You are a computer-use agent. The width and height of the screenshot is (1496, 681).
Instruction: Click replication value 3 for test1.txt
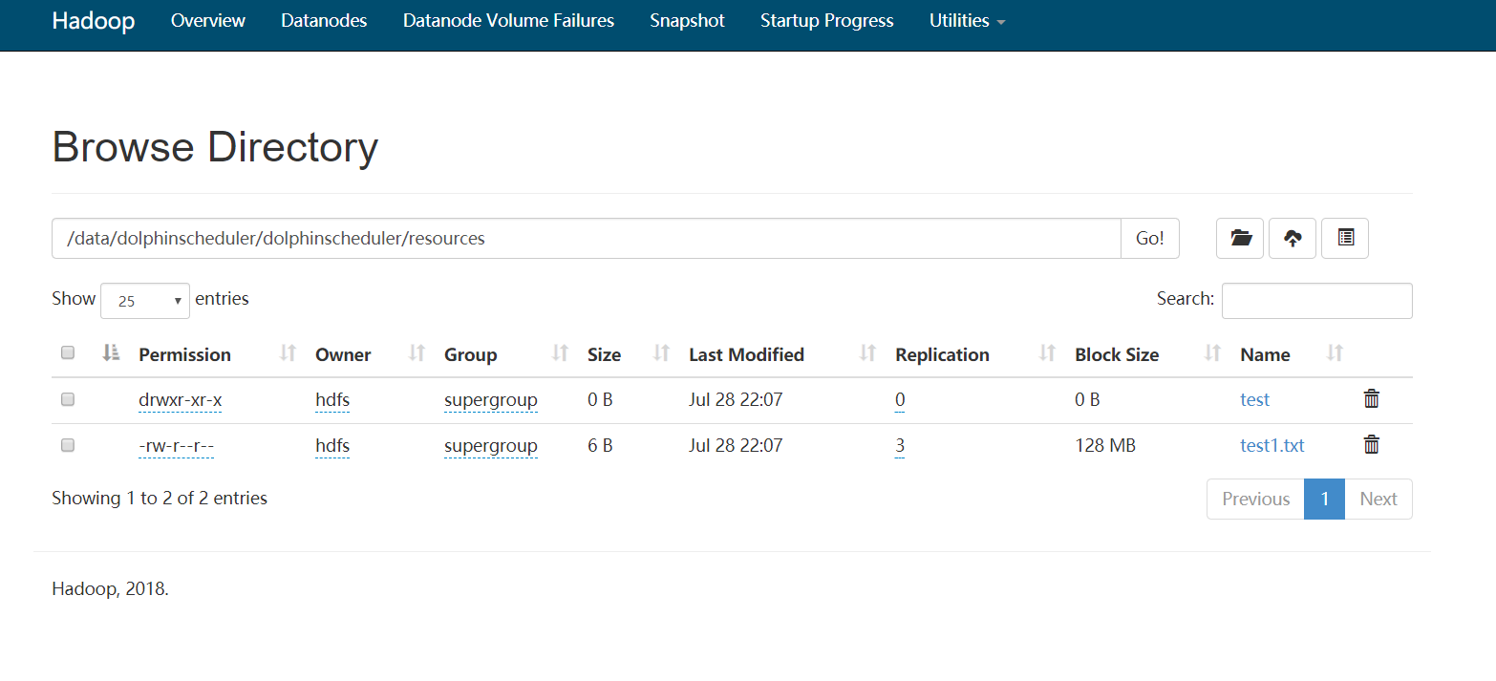tap(900, 445)
